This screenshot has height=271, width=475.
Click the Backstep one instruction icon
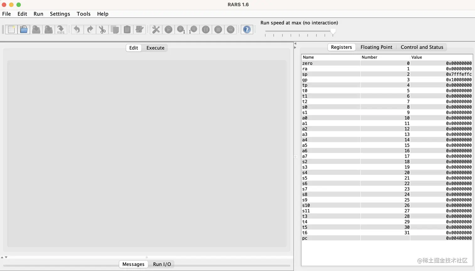pos(193,29)
